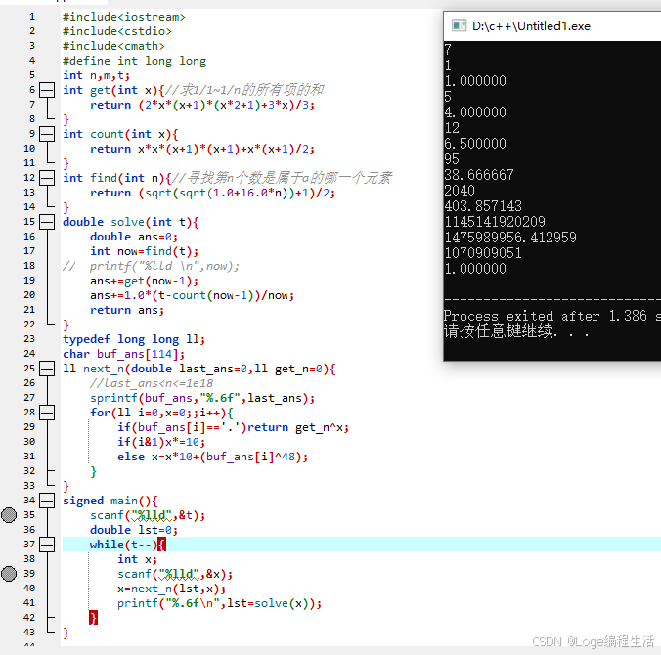Screen dimensions: 661x655
Task: Collapse the count function fold at line 9
Action: [47, 134]
